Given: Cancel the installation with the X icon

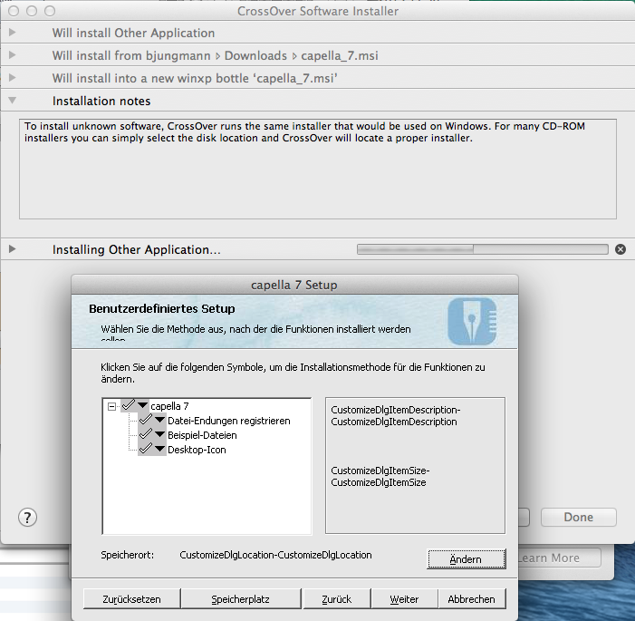Looking at the screenshot, I should point(620,249).
